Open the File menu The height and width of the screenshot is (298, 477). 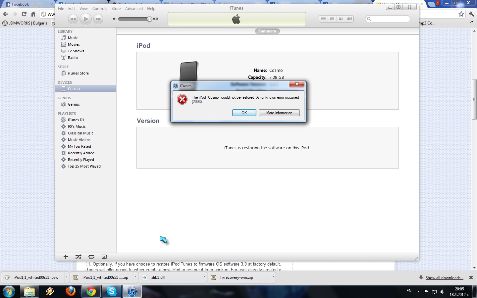[x=61, y=9]
